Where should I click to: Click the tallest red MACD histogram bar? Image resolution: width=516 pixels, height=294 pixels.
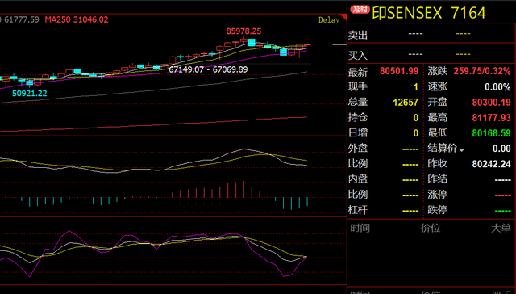(243, 189)
